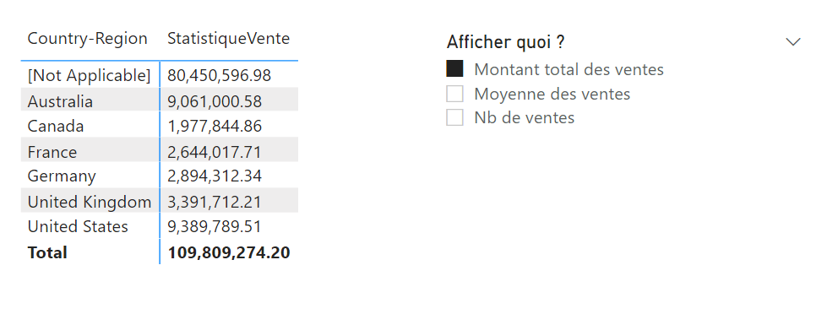Click the Afficher quoi ? slicer title
Image resolution: width=827 pixels, height=314 pixels.
(x=505, y=41)
